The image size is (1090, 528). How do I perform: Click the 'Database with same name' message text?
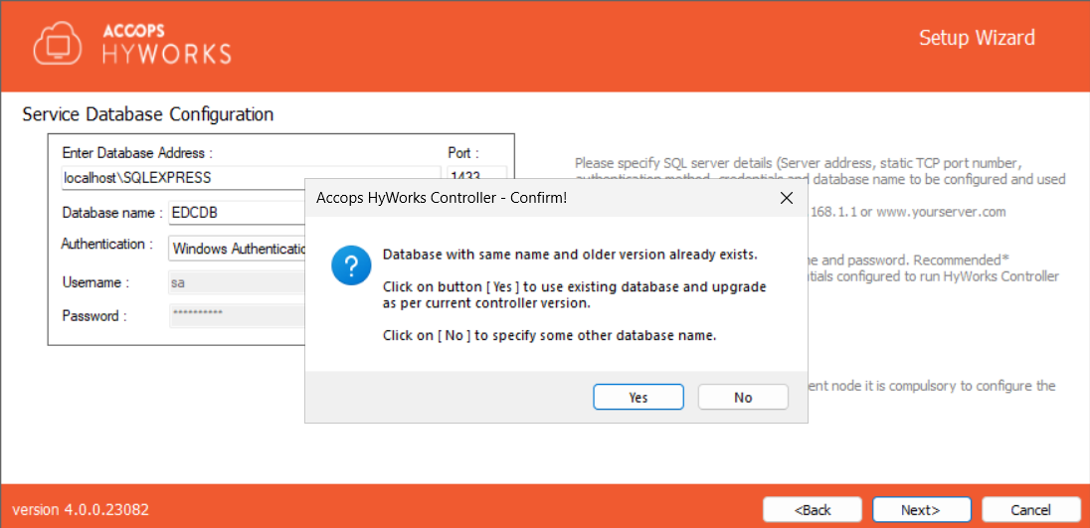coord(570,255)
